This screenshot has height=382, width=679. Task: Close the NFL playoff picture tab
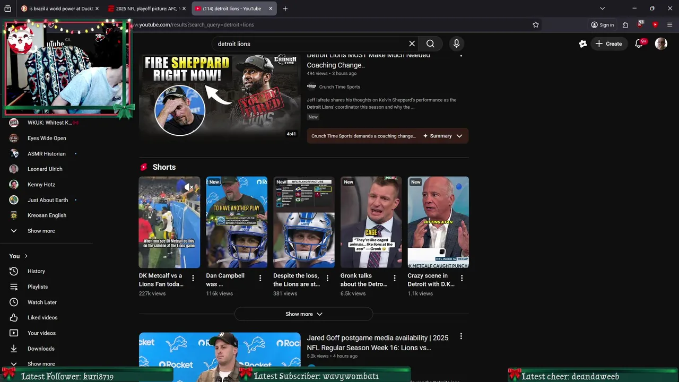click(184, 8)
